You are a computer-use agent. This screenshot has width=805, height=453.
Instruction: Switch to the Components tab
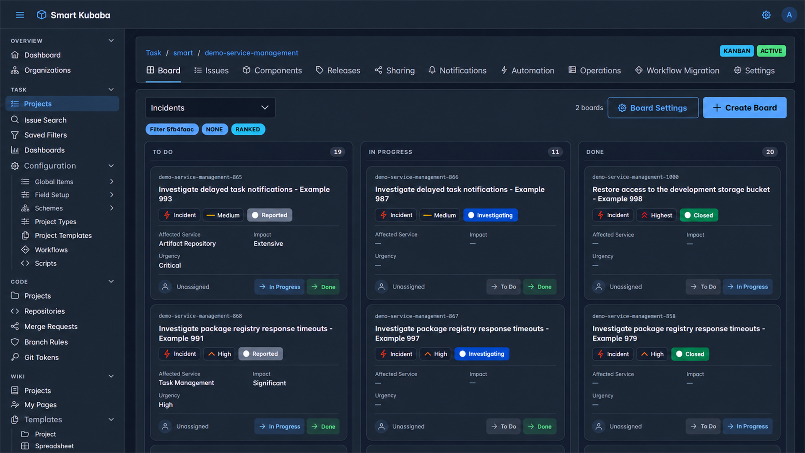pos(272,70)
